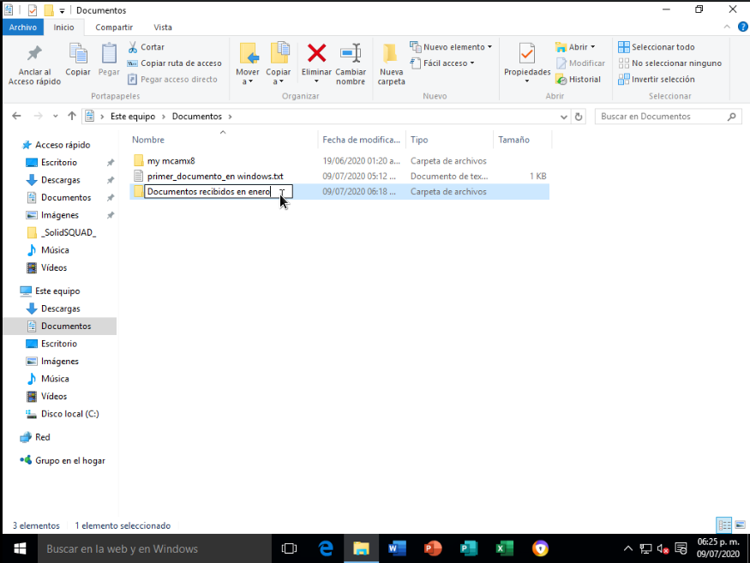Image resolution: width=750 pixels, height=563 pixels.
Task: Switch to details view in status bar
Action: pyautogui.click(x=724, y=525)
